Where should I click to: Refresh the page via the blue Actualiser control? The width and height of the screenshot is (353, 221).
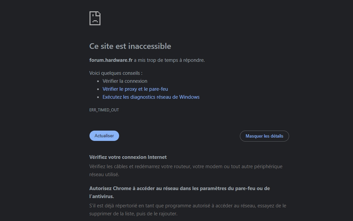pyautogui.click(x=104, y=136)
